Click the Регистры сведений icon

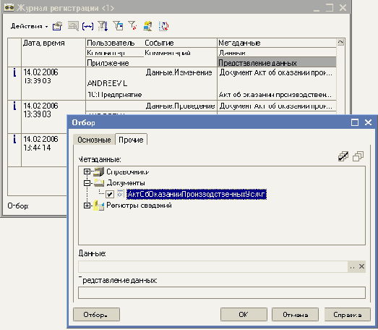(99, 206)
